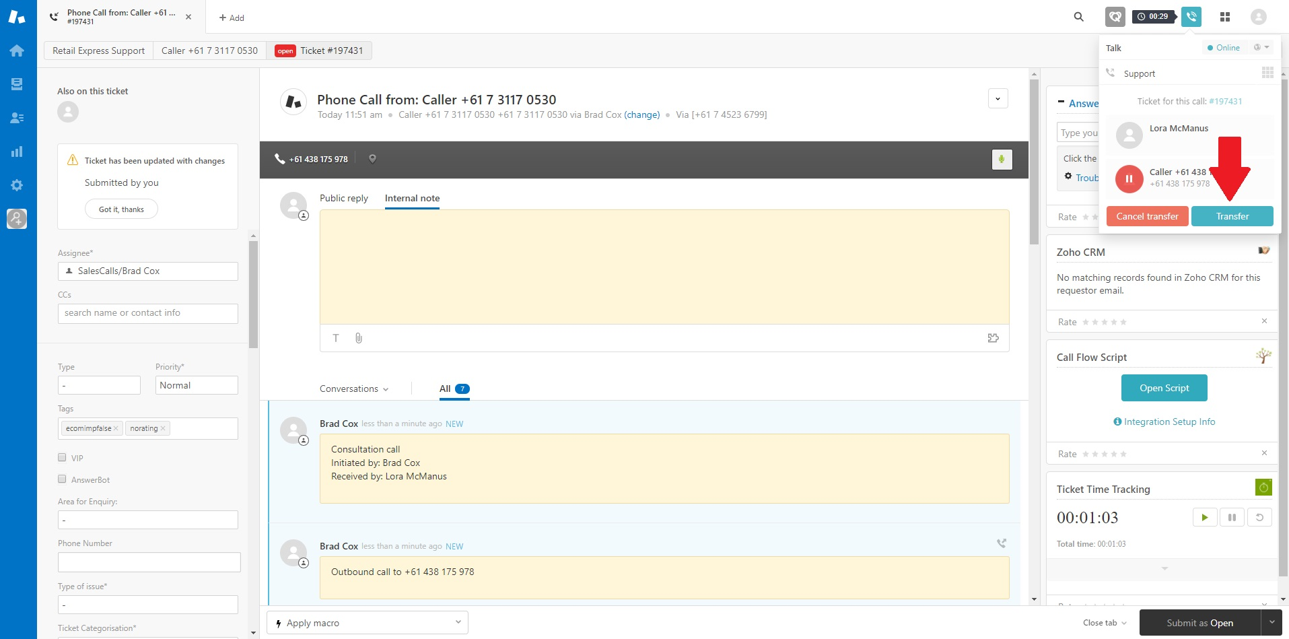Start the Ticket Time Tracking play button
Viewport: 1289px width, 639px height.
pyautogui.click(x=1205, y=517)
